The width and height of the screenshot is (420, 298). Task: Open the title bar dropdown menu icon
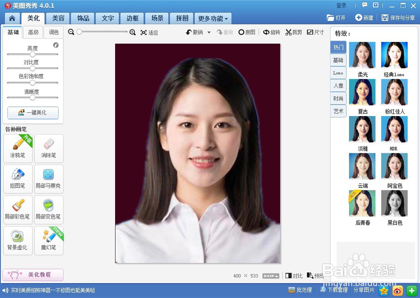click(x=376, y=5)
